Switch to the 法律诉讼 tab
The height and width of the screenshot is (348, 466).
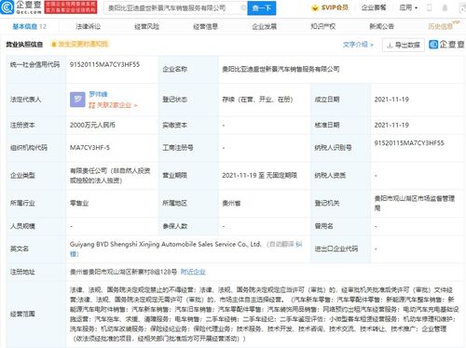(88, 27)
